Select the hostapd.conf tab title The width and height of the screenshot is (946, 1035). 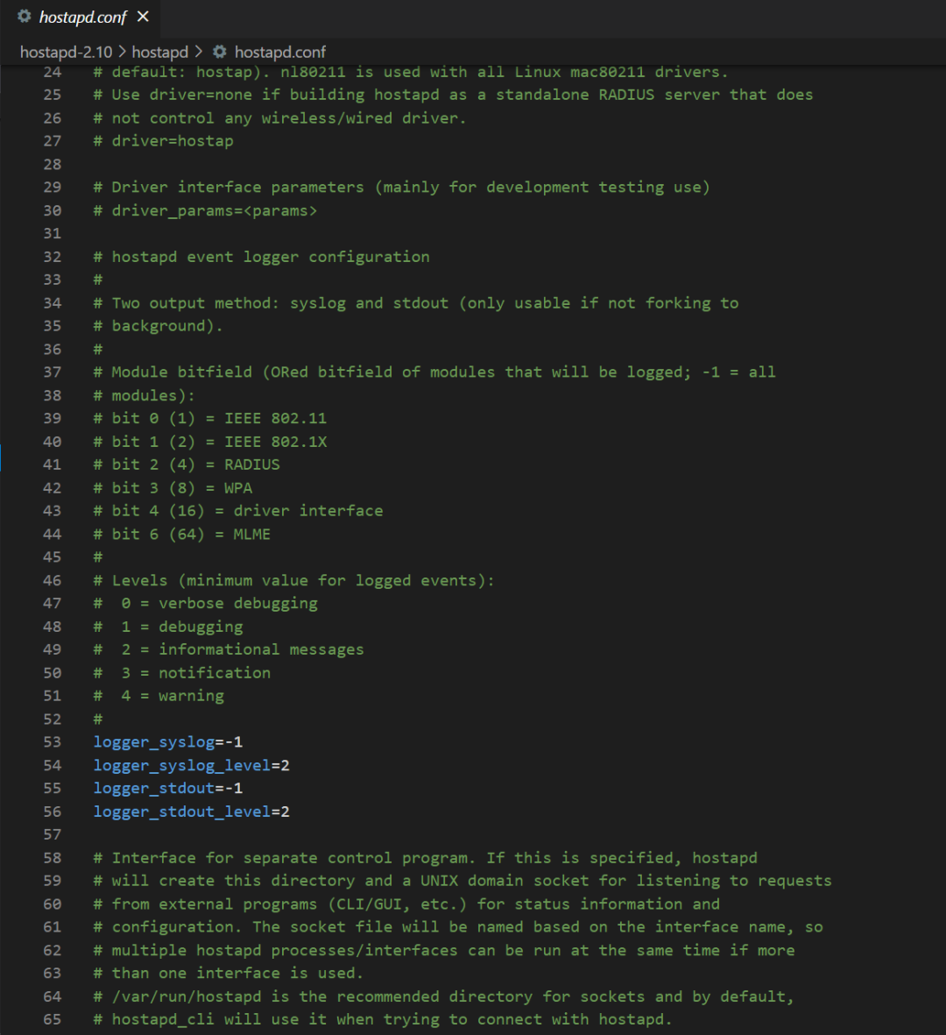(83, 17)
